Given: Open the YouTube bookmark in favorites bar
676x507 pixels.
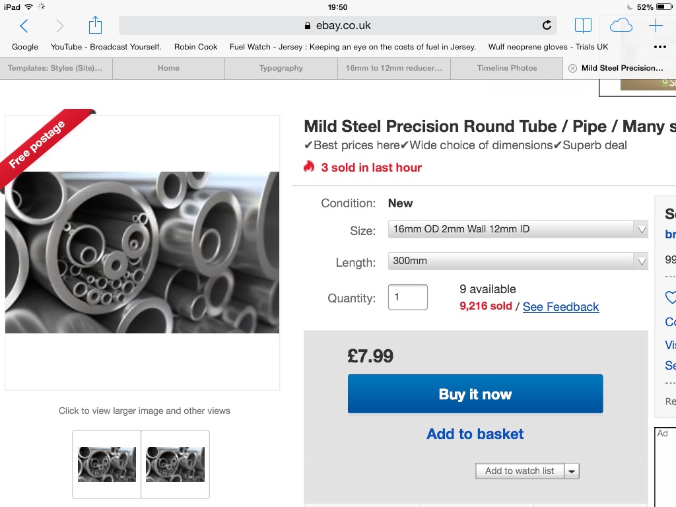Looking at the screenshot, I should click(106, 47).
